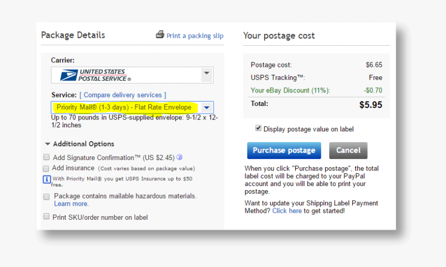
Task: Click the green eBay Discount line
Action: 290,90
